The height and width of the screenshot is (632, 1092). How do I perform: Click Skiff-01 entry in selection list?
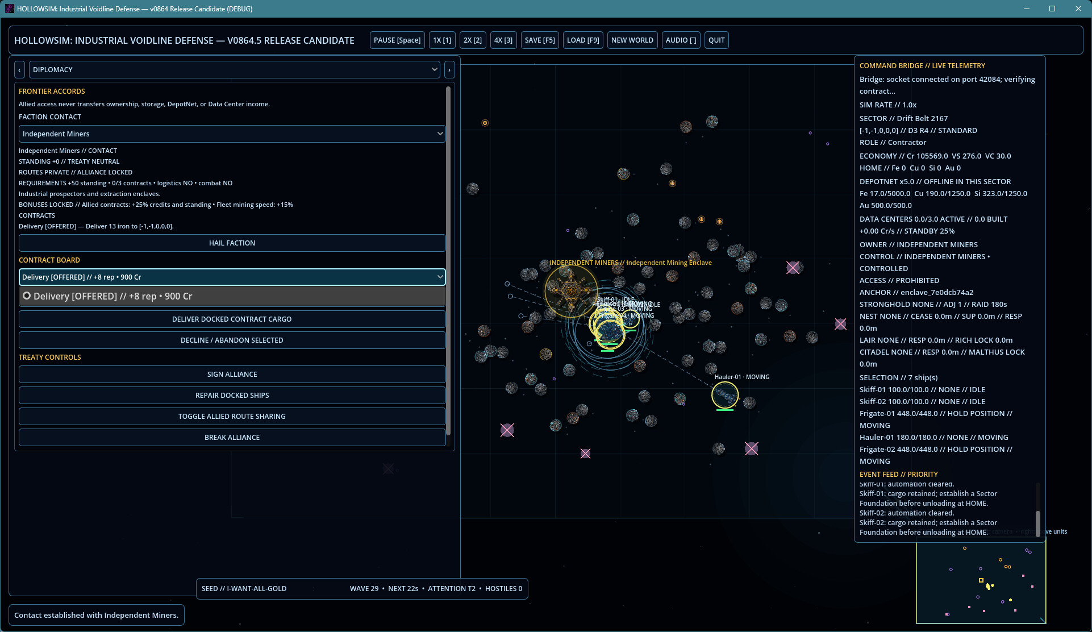tap(922, 390)
